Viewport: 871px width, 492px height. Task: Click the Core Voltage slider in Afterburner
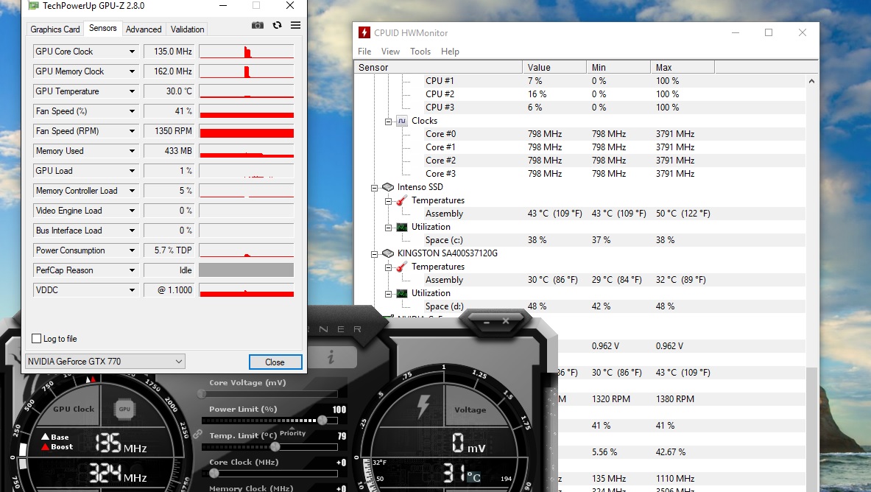pos(269,393)
